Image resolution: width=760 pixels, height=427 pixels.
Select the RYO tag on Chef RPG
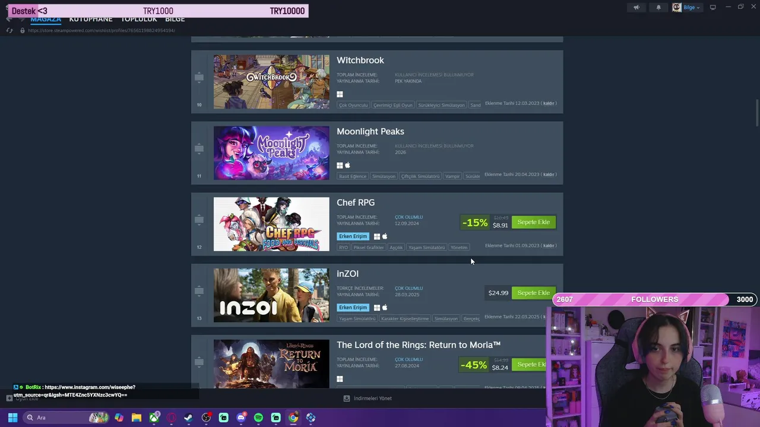tap(344, 247)
